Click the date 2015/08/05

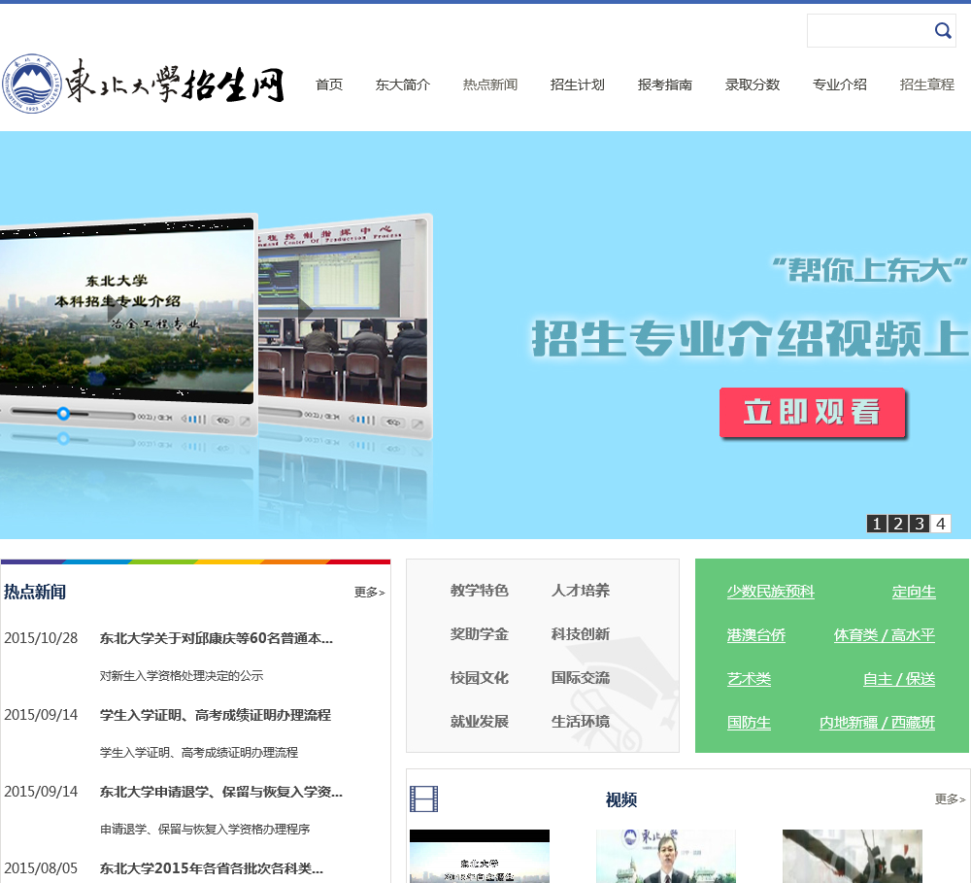(x=41, y=868)
